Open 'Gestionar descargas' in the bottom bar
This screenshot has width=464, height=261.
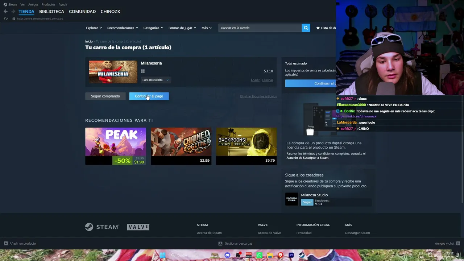(235, 244)
